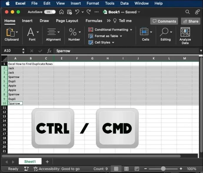203x173 pixels.
Task: Click the Insert Function fx icon
Action: (x=49, y=51)
